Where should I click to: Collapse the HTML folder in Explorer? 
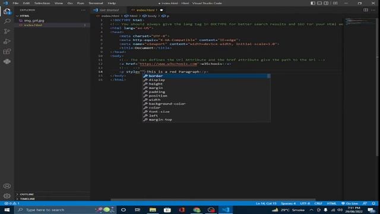click(x=24, y=16)
